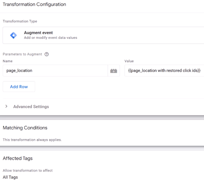The image size is (204, 181).
Task: Click the blue Tag Manager diamond icon
Action: pos(13,35)
